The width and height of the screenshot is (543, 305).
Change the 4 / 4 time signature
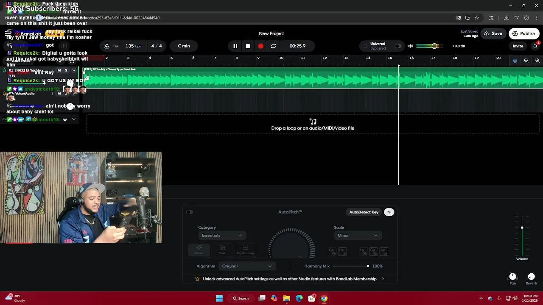[157, 46]
